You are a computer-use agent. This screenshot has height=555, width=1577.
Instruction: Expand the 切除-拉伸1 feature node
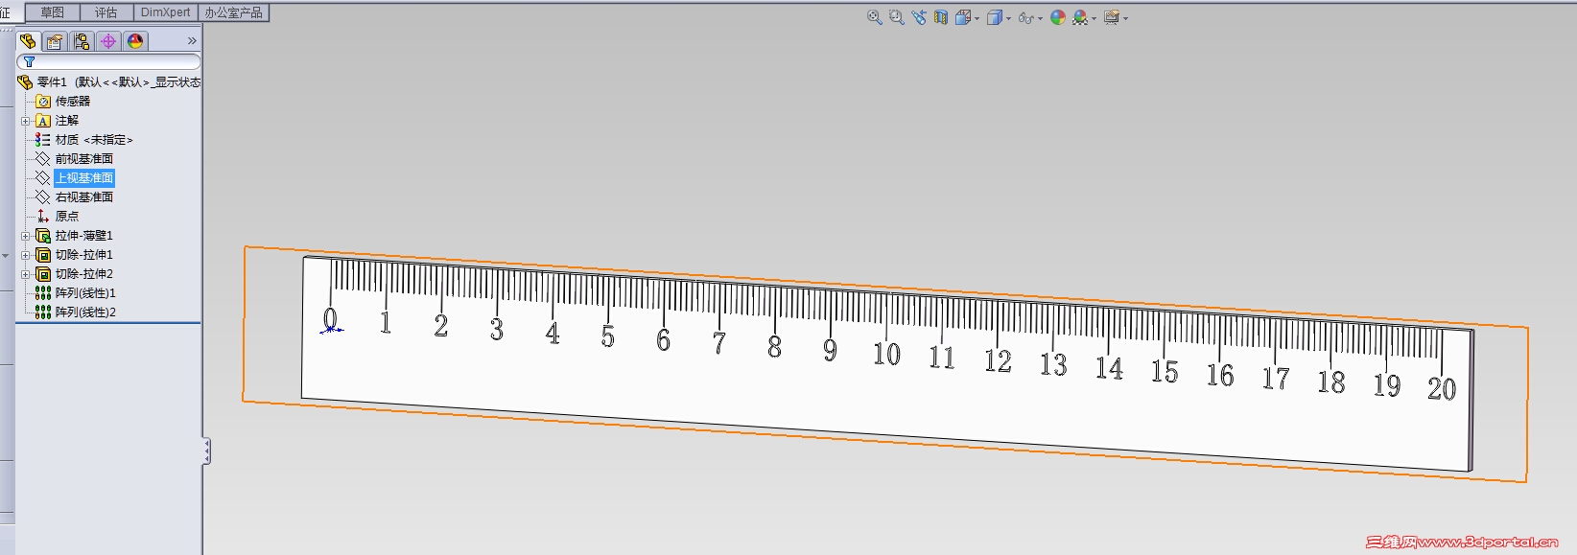[25, 255]
